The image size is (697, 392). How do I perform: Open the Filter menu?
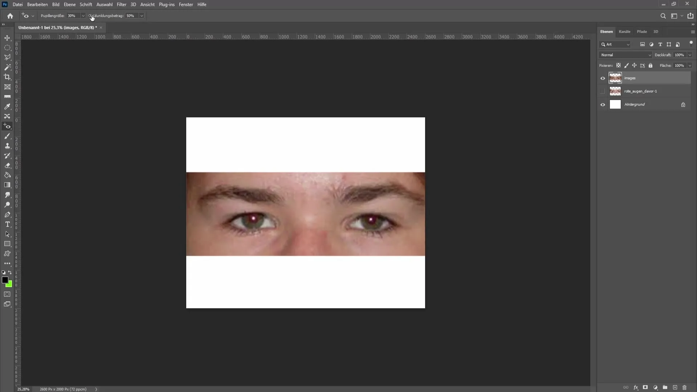click(x=121, y=4)
